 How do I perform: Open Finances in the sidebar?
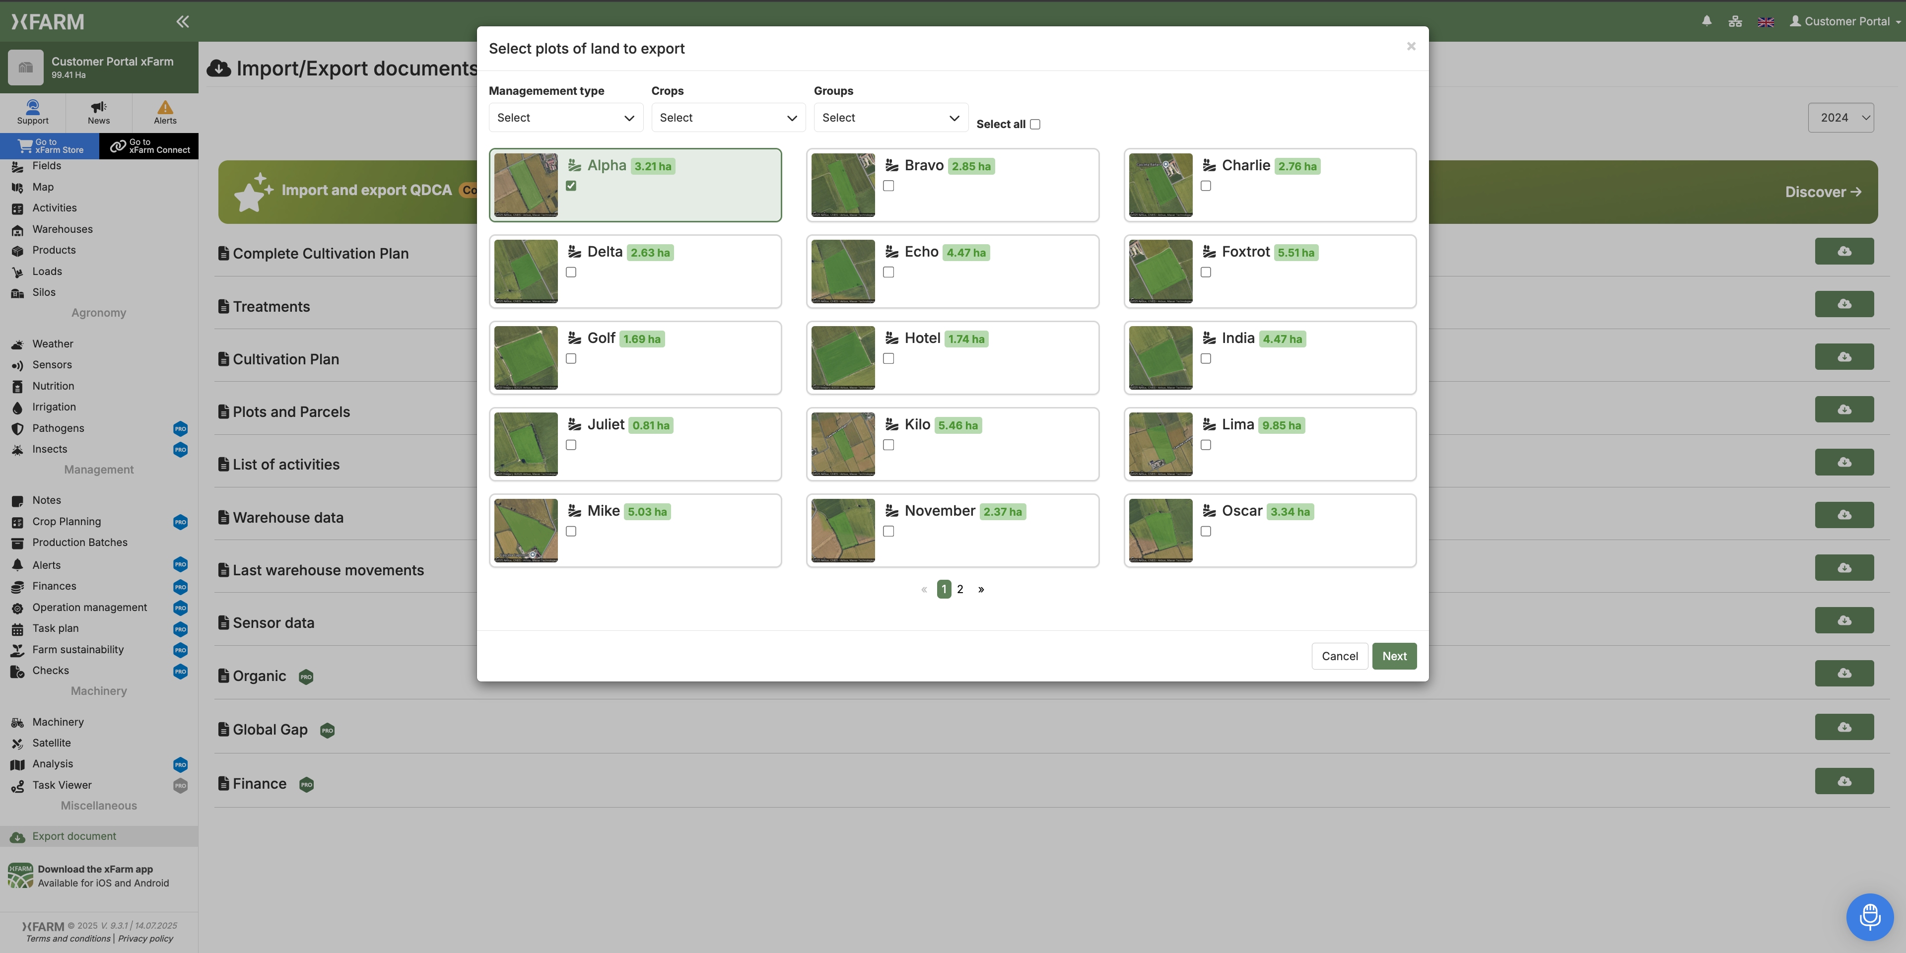click(54, 586)
